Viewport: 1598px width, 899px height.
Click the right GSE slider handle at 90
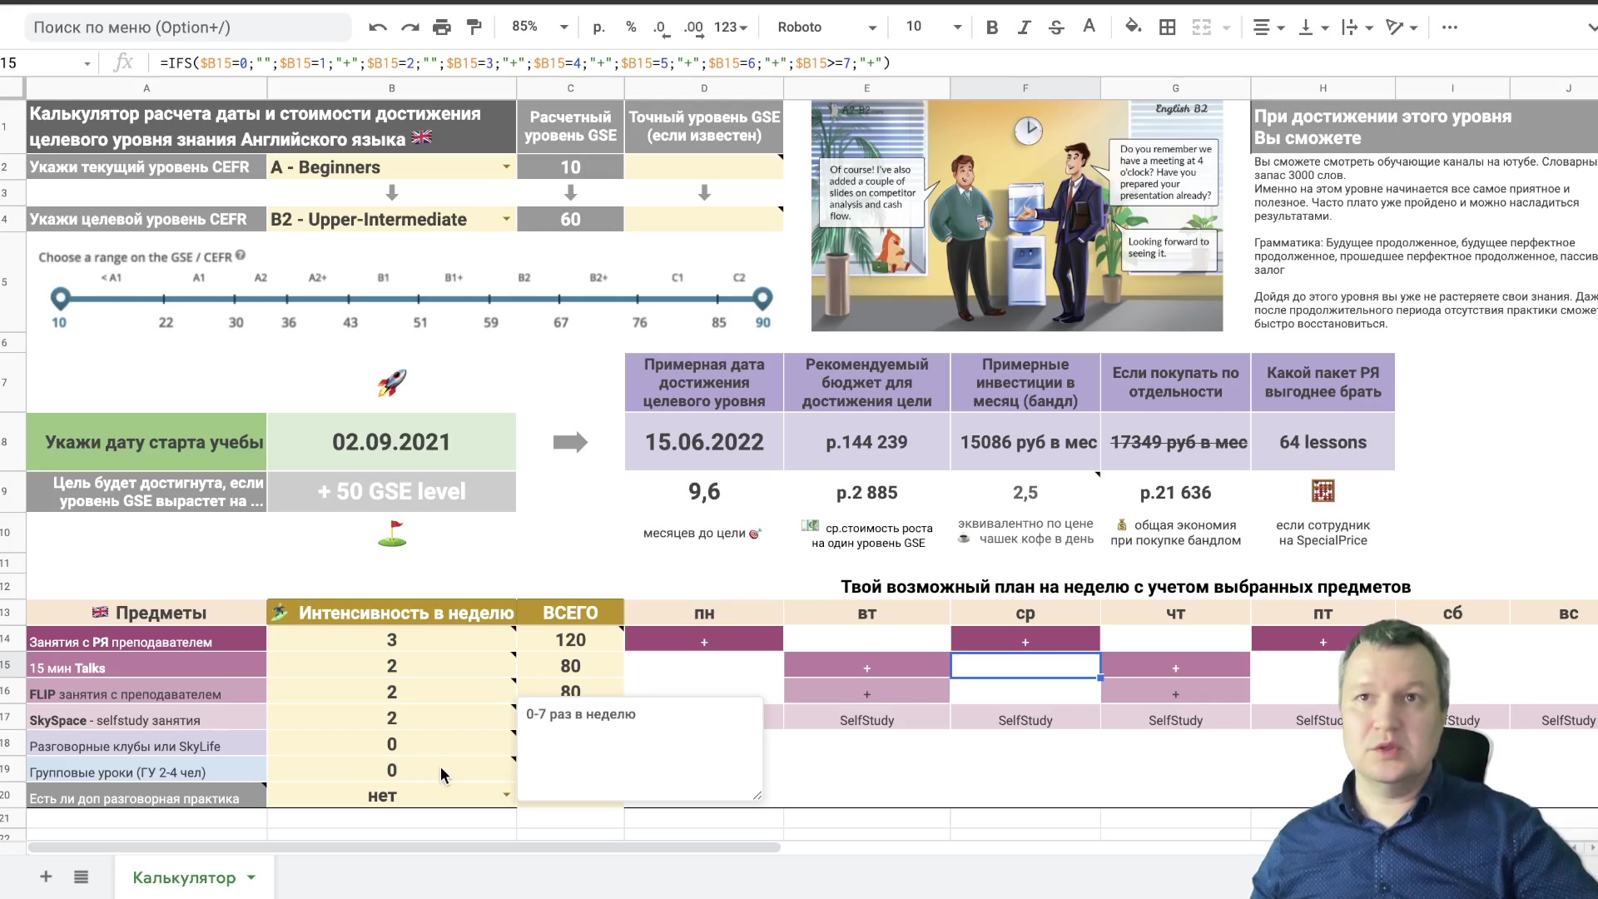pyautogui.click(x=762, y=297)
